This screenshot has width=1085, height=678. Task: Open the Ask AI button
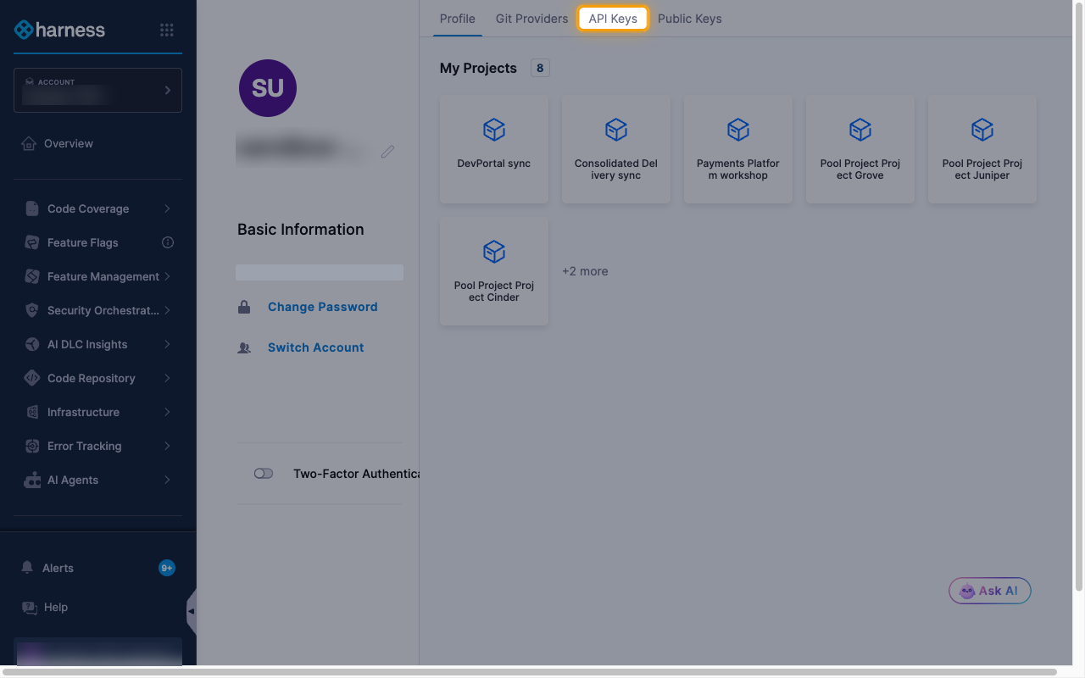pos(990,591)
